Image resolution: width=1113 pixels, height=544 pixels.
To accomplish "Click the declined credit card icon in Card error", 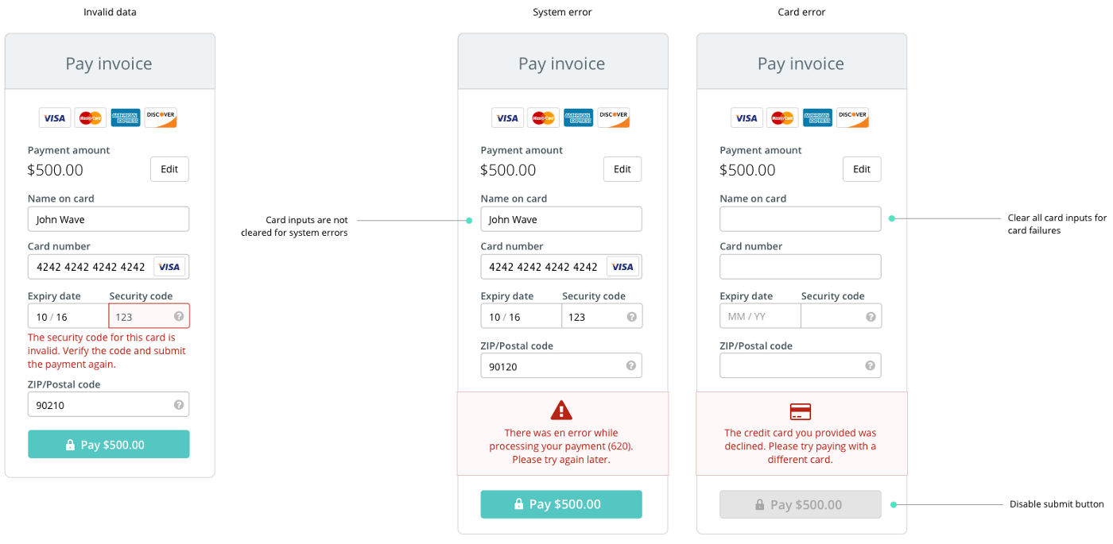I will click(x=800, y=411).
